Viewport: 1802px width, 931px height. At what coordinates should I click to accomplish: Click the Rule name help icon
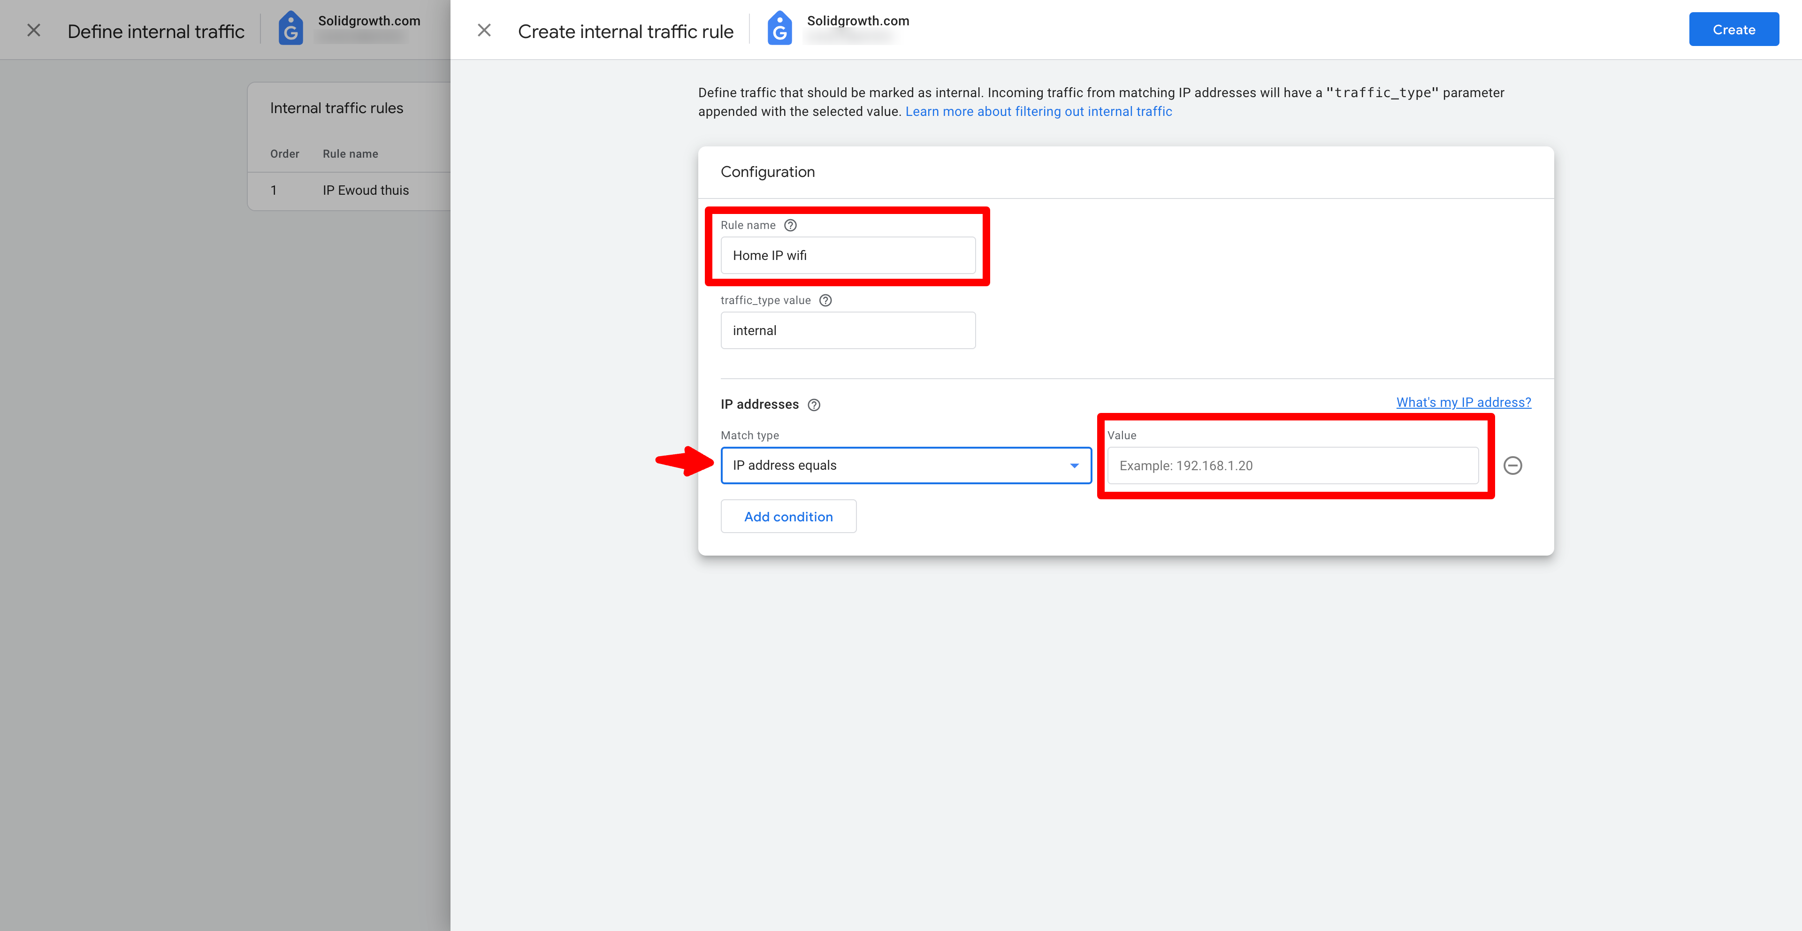(x=790, y=225)
